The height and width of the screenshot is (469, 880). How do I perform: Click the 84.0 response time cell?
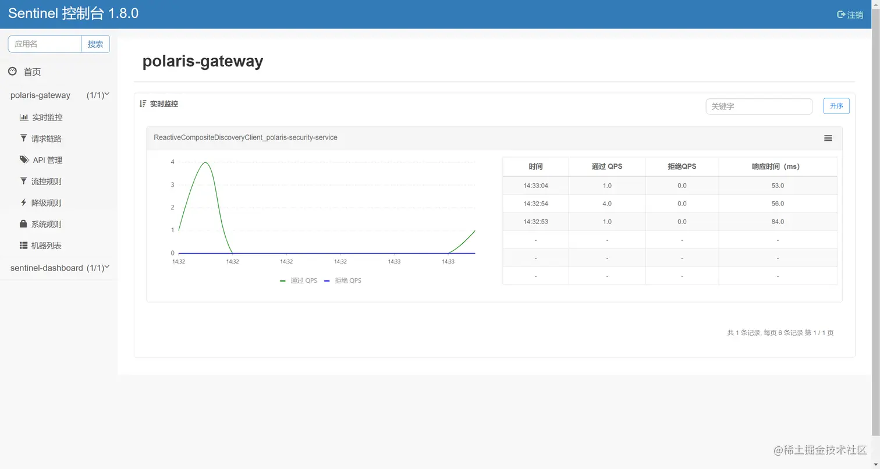click(778, 222)
